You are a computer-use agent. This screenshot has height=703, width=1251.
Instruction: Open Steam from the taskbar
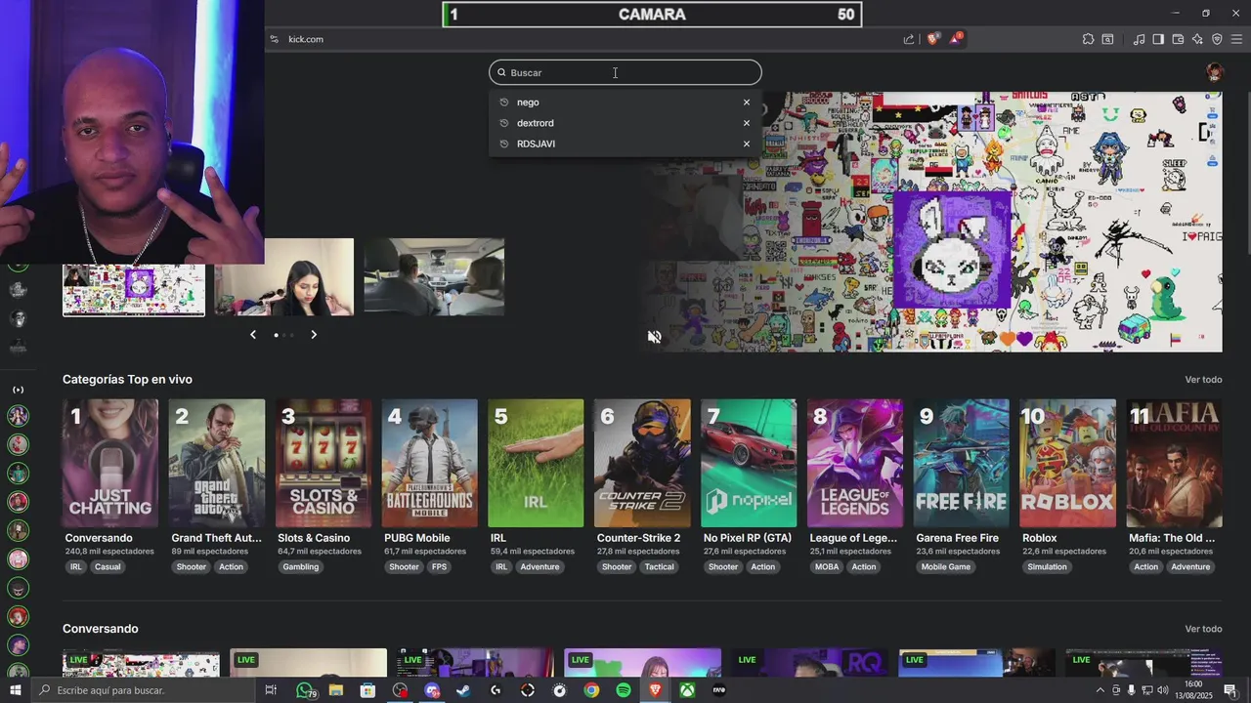pos(463,690)
